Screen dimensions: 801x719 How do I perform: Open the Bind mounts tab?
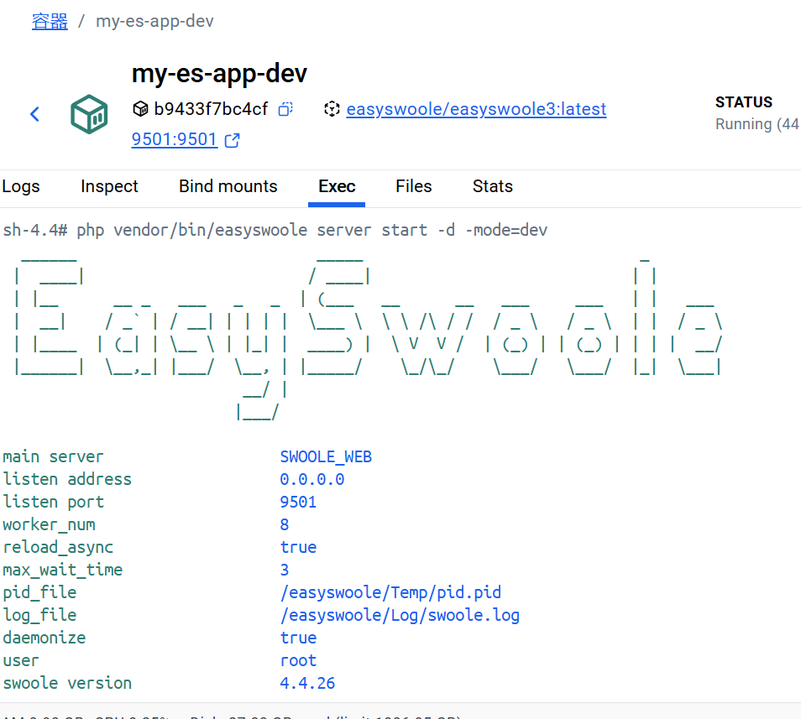(x=228, y=186)
